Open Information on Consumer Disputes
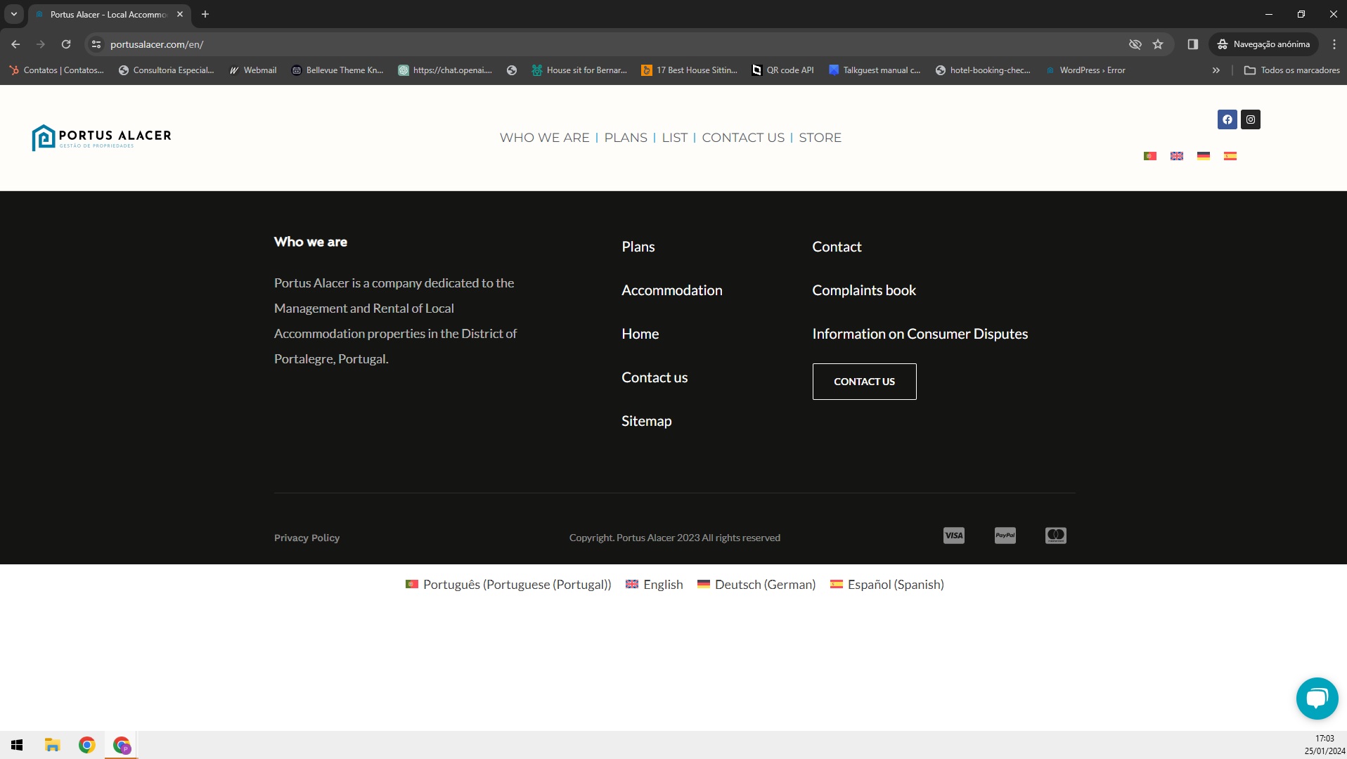 [x=920, y=334]
